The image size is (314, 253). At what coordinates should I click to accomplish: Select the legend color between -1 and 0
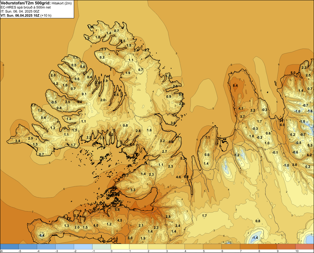point(101,247)
